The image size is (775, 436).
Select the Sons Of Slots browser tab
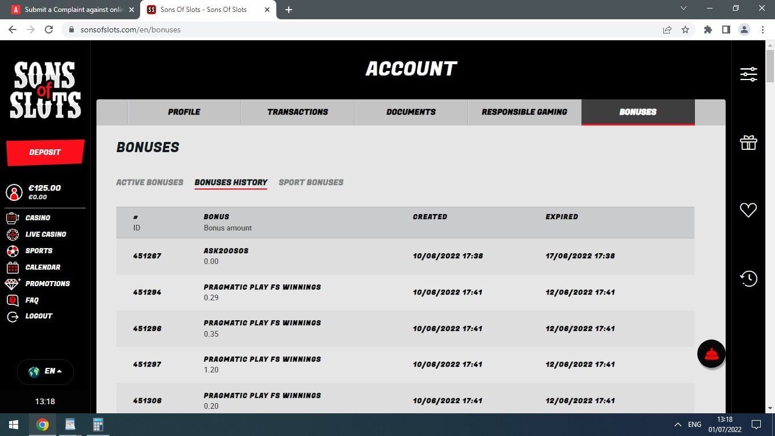coord(209,10)
